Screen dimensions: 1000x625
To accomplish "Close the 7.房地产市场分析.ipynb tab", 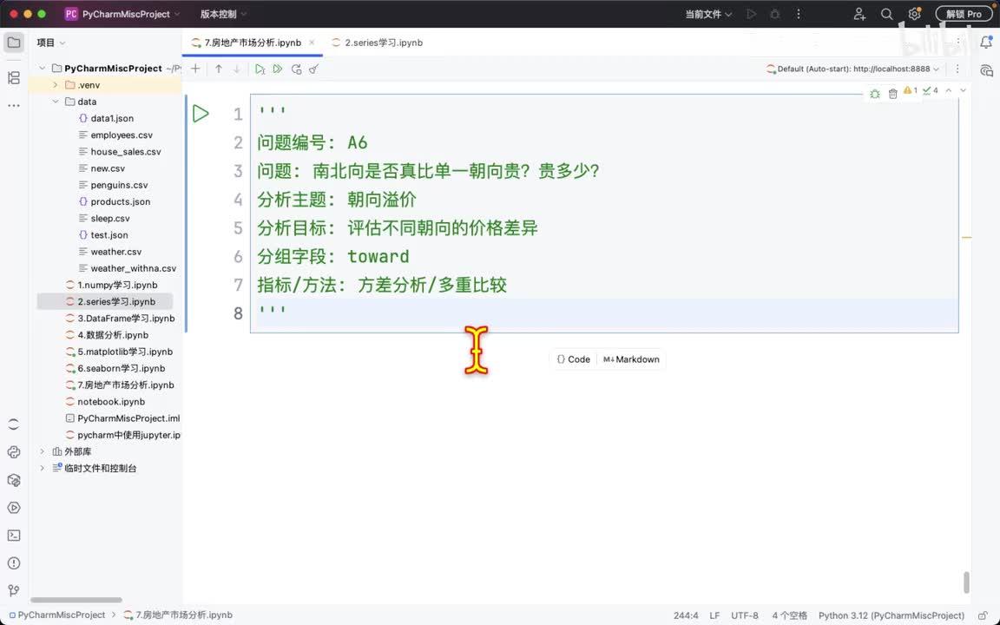I will [x=312, y=43].
